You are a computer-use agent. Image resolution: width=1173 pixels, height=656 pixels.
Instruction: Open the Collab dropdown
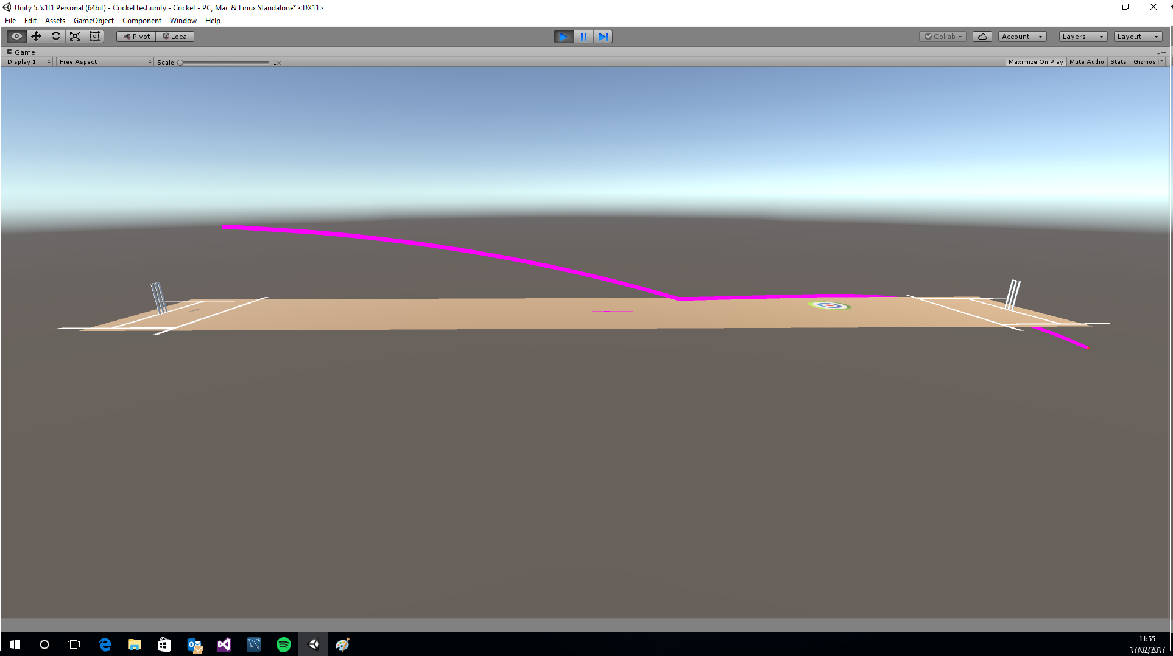coord(943,37)
